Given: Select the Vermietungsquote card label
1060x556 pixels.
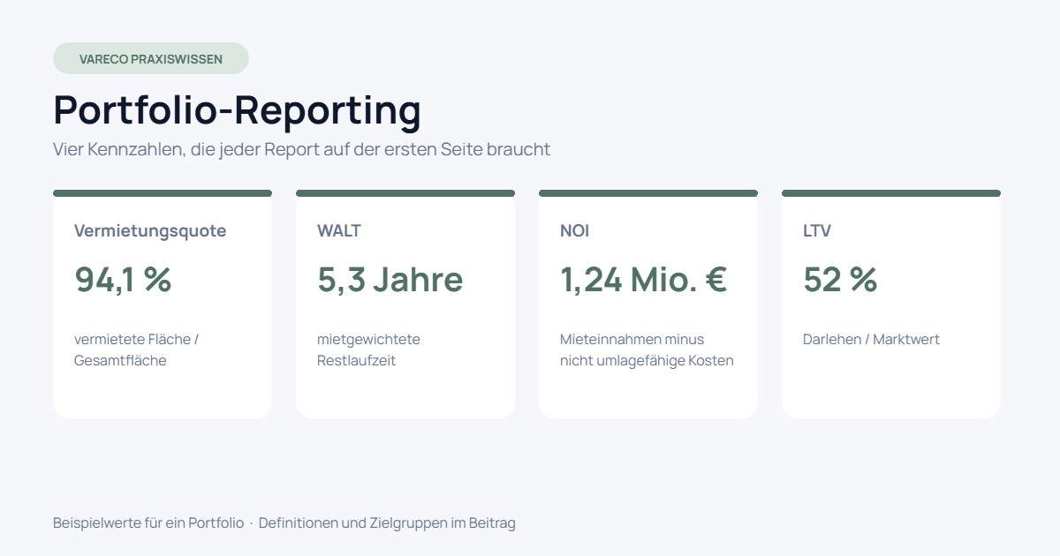Looking at the screenshot, I should (150, 231).
